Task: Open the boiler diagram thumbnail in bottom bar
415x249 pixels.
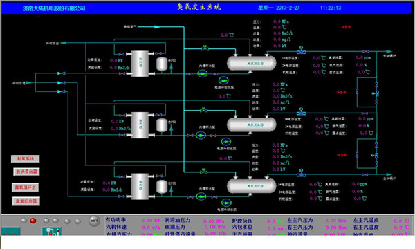Action: pos(52,231)
